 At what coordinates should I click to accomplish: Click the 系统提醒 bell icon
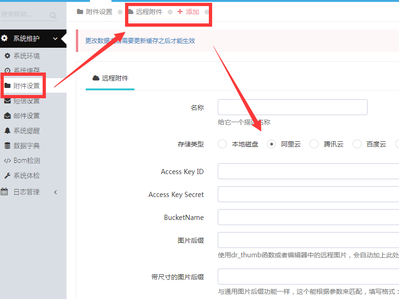[x=7, y=131]
